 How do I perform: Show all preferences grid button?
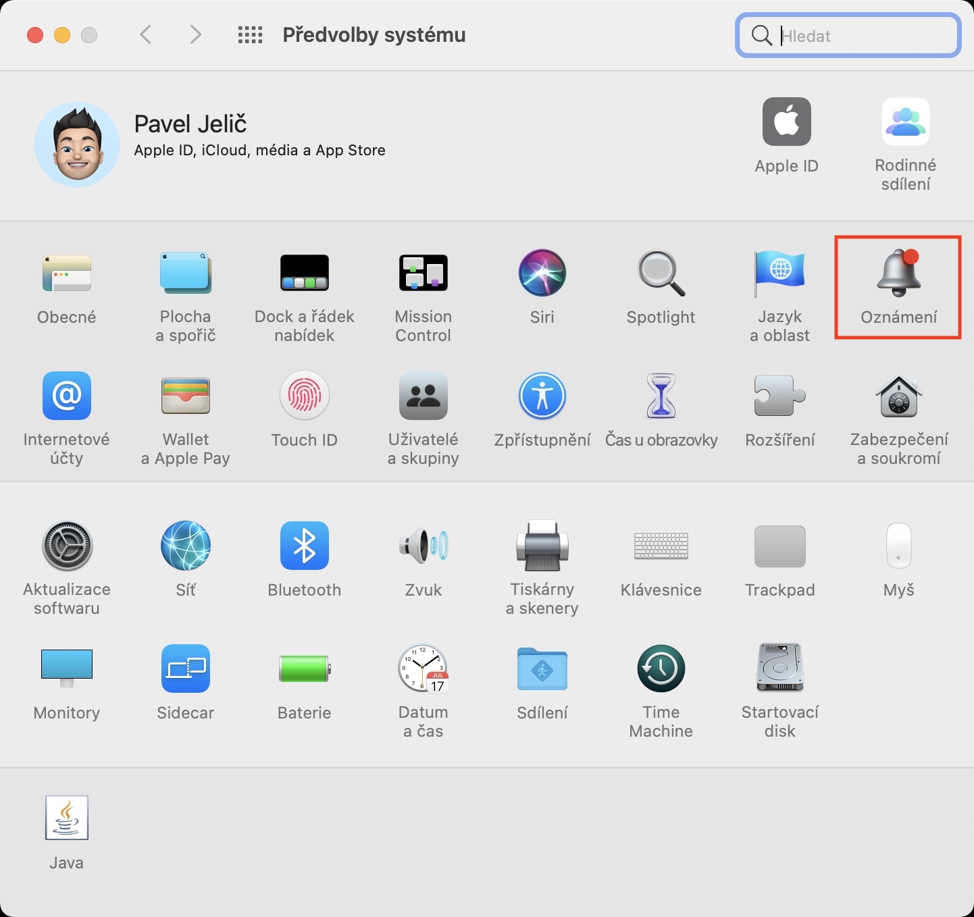(250, 34)
